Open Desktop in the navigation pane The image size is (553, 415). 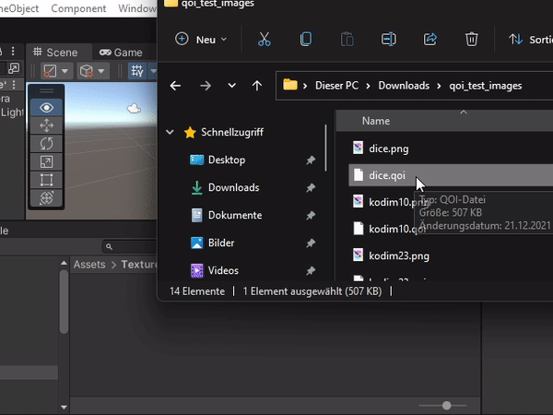coord(227,160)
